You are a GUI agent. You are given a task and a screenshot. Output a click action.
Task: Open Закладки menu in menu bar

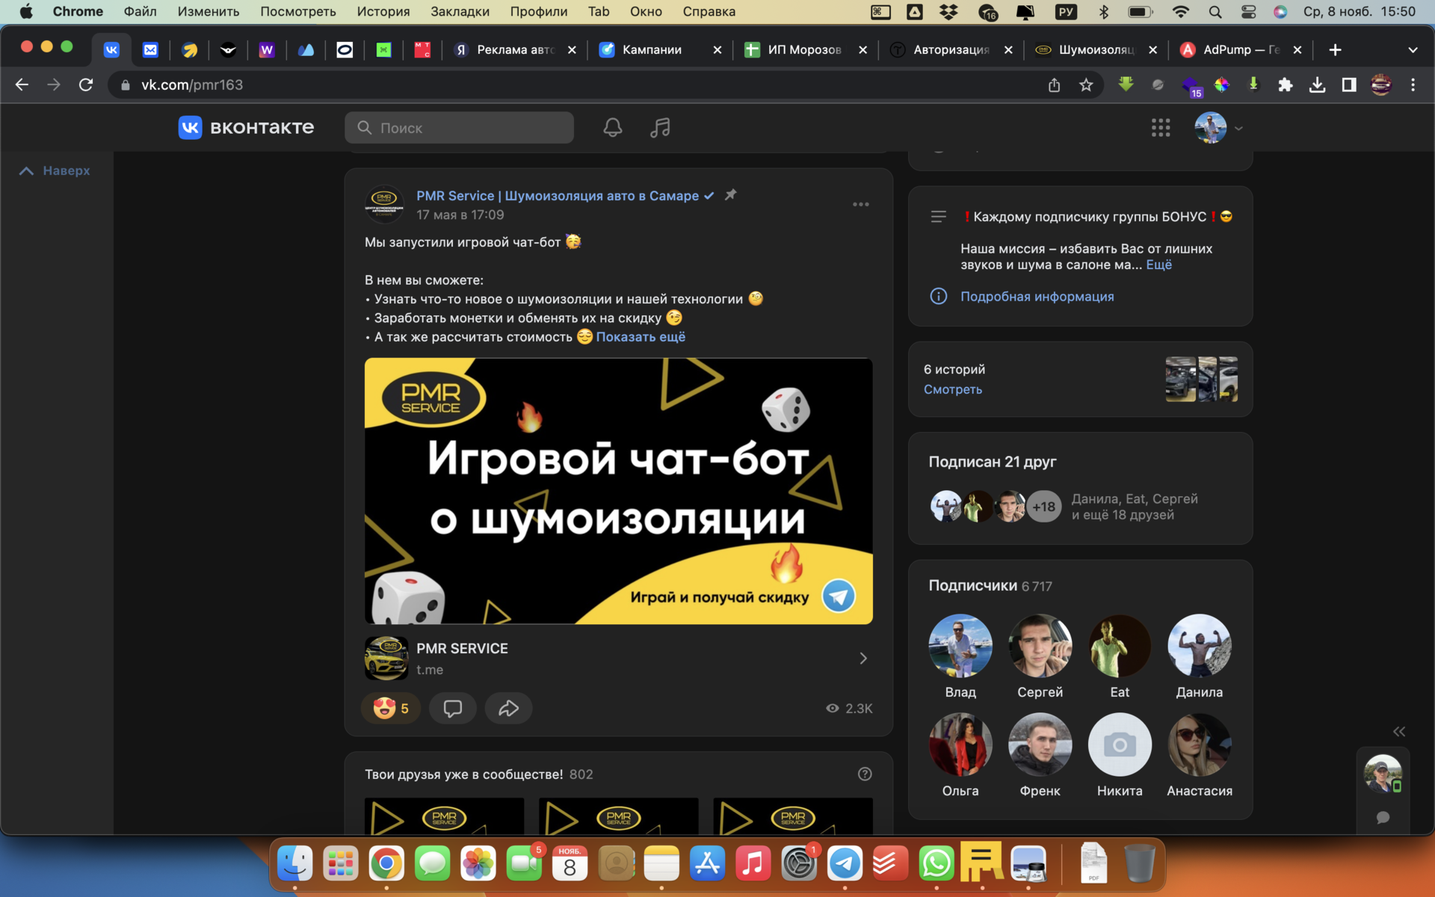pyautogui.click(x=460, y=12)
